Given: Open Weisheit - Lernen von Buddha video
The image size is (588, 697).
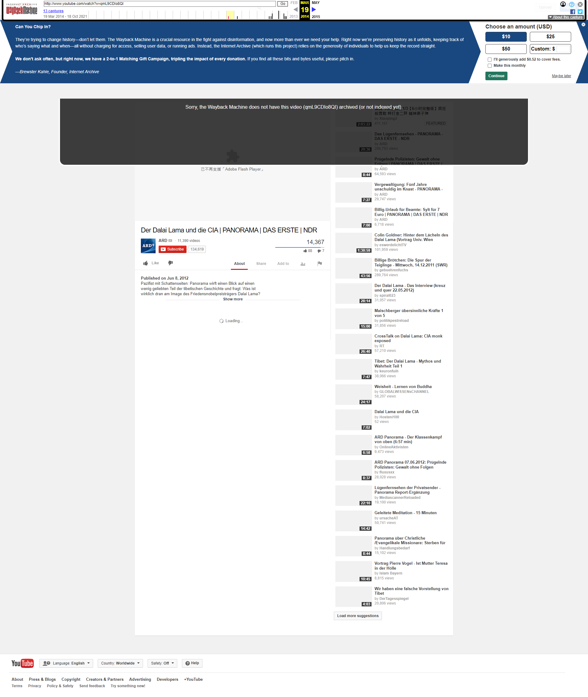Looking at the screenshot, I should (x=403, y=387).
